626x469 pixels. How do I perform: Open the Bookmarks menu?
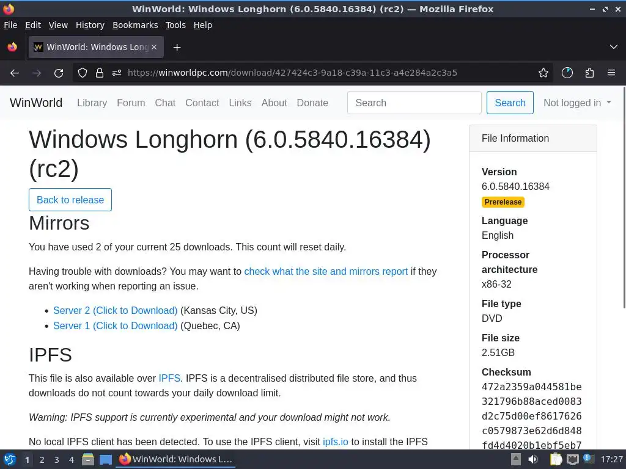click(x=135, y=25)
